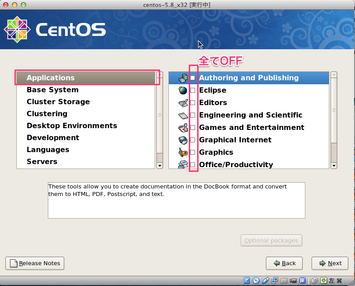Click the video capture icon in status bar
Screen dimensions: 355x286
point(293,280)
